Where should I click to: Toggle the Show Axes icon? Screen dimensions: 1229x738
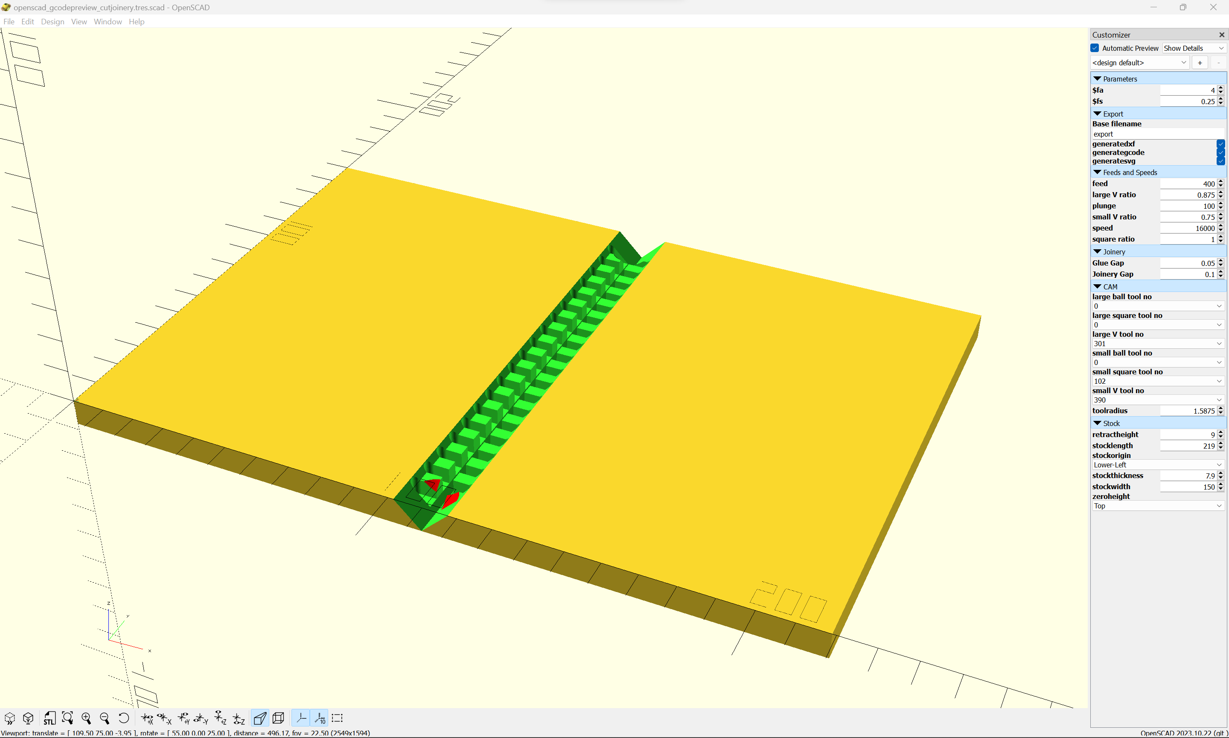click(301, 718)
